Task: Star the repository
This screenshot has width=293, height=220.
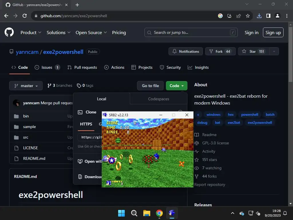Action: coord(254,51)
